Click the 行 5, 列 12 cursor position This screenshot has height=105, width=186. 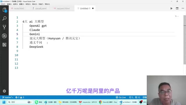135,97
